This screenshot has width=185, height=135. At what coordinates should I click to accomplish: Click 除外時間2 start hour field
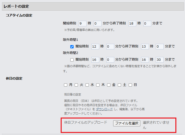coord(95,60)
